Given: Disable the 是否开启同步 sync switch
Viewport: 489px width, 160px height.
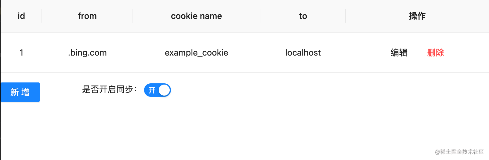Looking at the screenshot, I should 157,90.
